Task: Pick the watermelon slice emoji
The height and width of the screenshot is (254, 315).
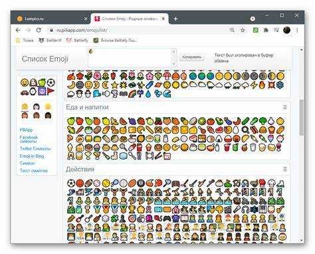Action: click(x=124, y=121)
